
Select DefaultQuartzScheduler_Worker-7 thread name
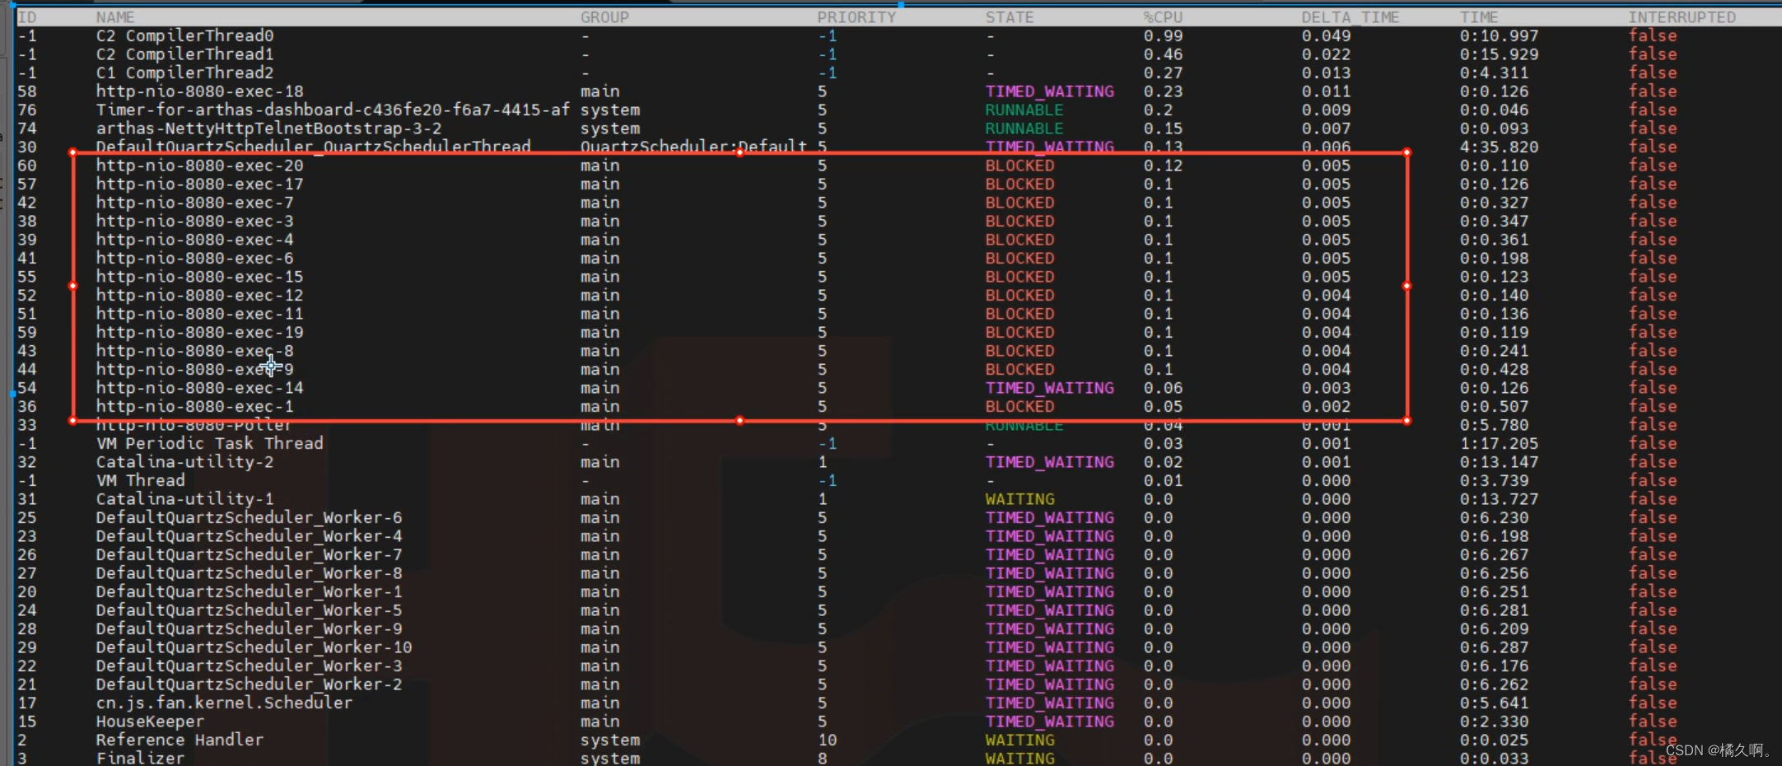point(249,555)
